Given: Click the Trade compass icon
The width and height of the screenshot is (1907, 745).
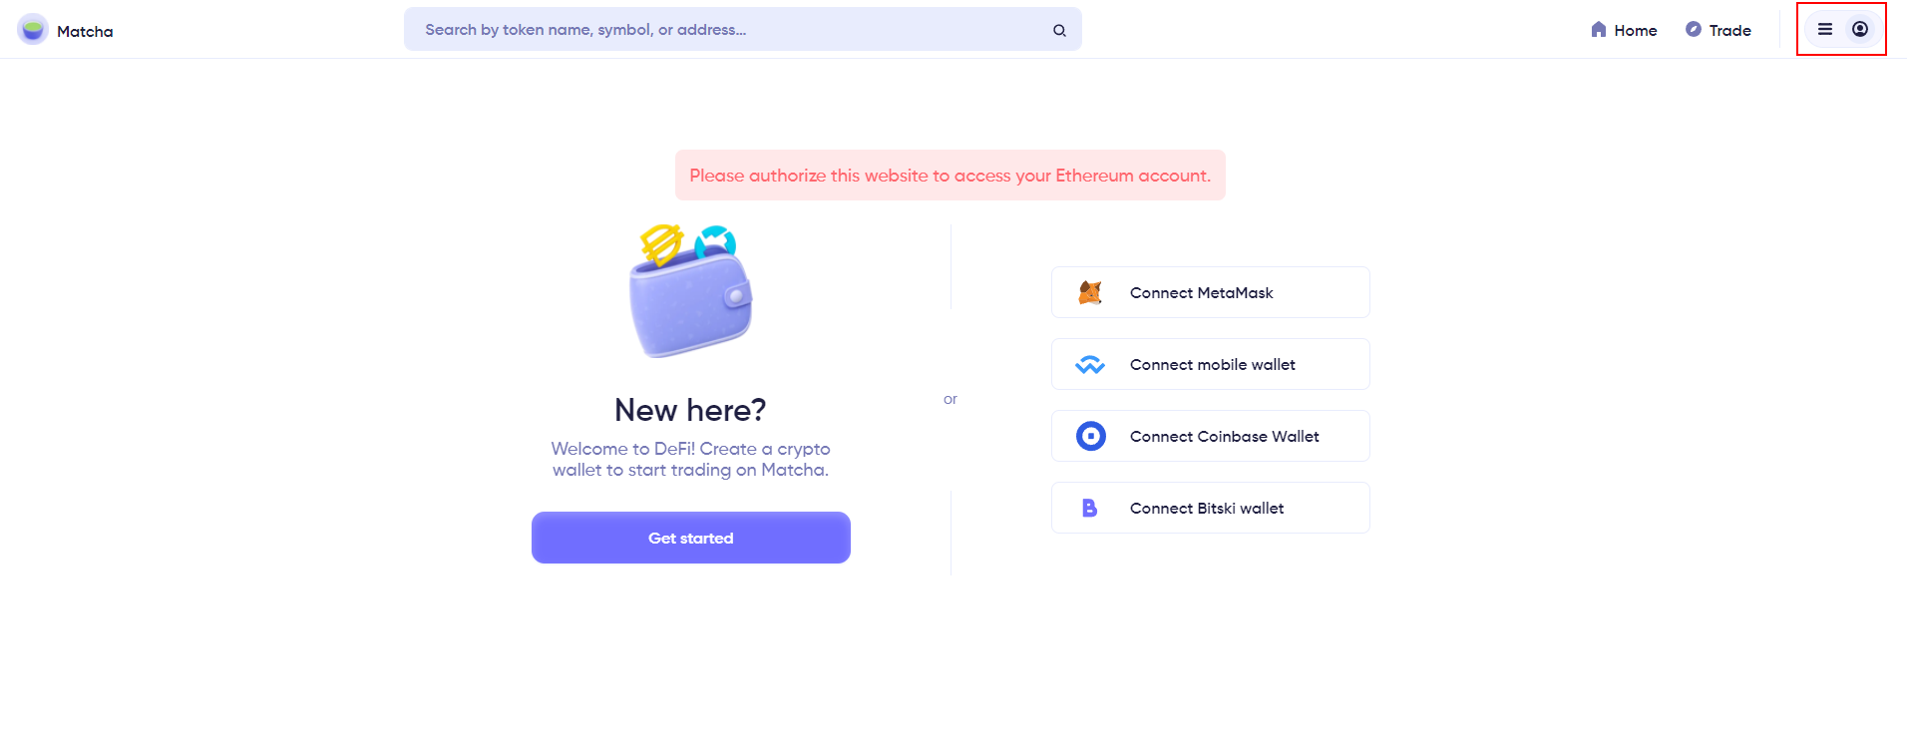Looking at the screenshot, I should [x=1694, y=29].
